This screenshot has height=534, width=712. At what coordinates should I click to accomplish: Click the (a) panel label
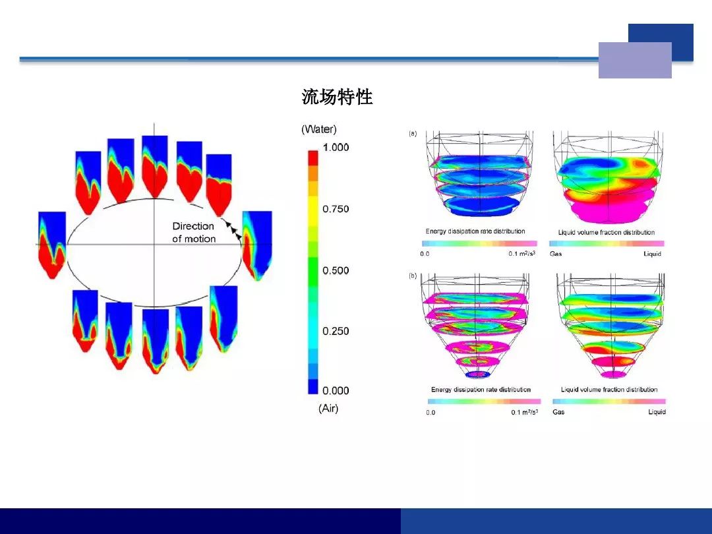click(412, 133)
